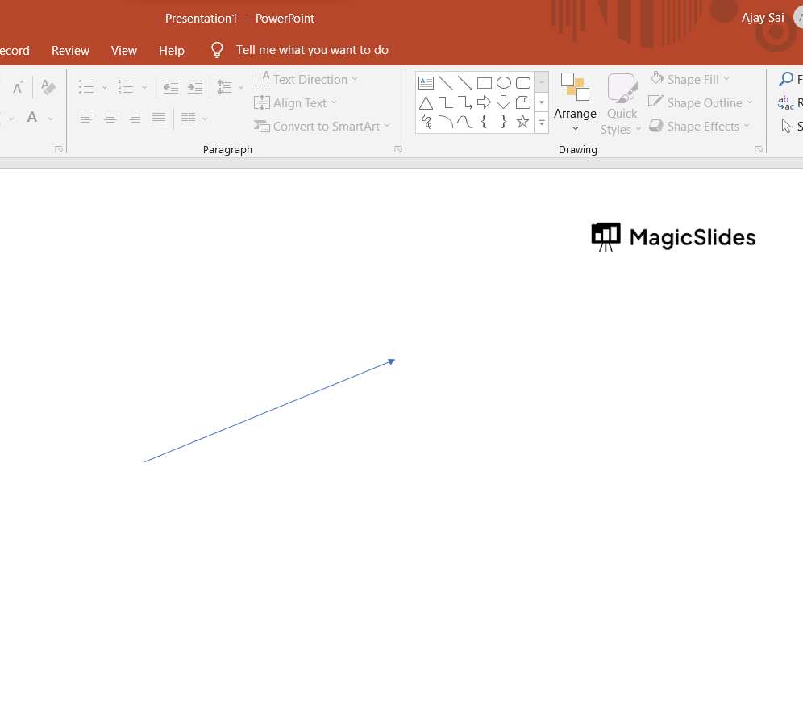This screenshot has width=803, height=718.
Task: Select the 5-point Star shape
Action: coord(522,122)
